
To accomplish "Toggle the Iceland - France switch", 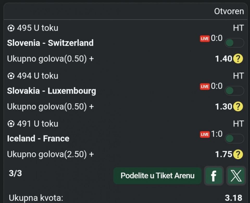I will (234, 139).
